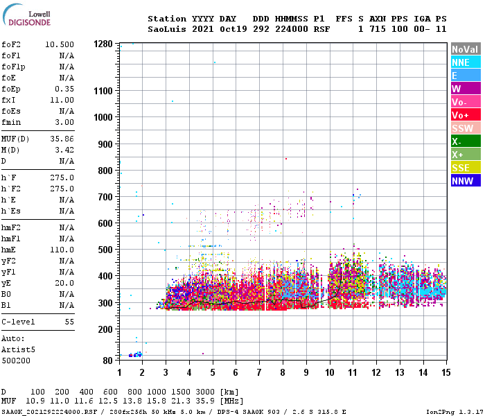Screen dimensions: 485x416
Task: Click the MUF value 10.9 in table
Action: point(35,401)
